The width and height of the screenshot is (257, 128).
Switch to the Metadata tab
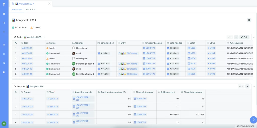click(x=31, y=10)
